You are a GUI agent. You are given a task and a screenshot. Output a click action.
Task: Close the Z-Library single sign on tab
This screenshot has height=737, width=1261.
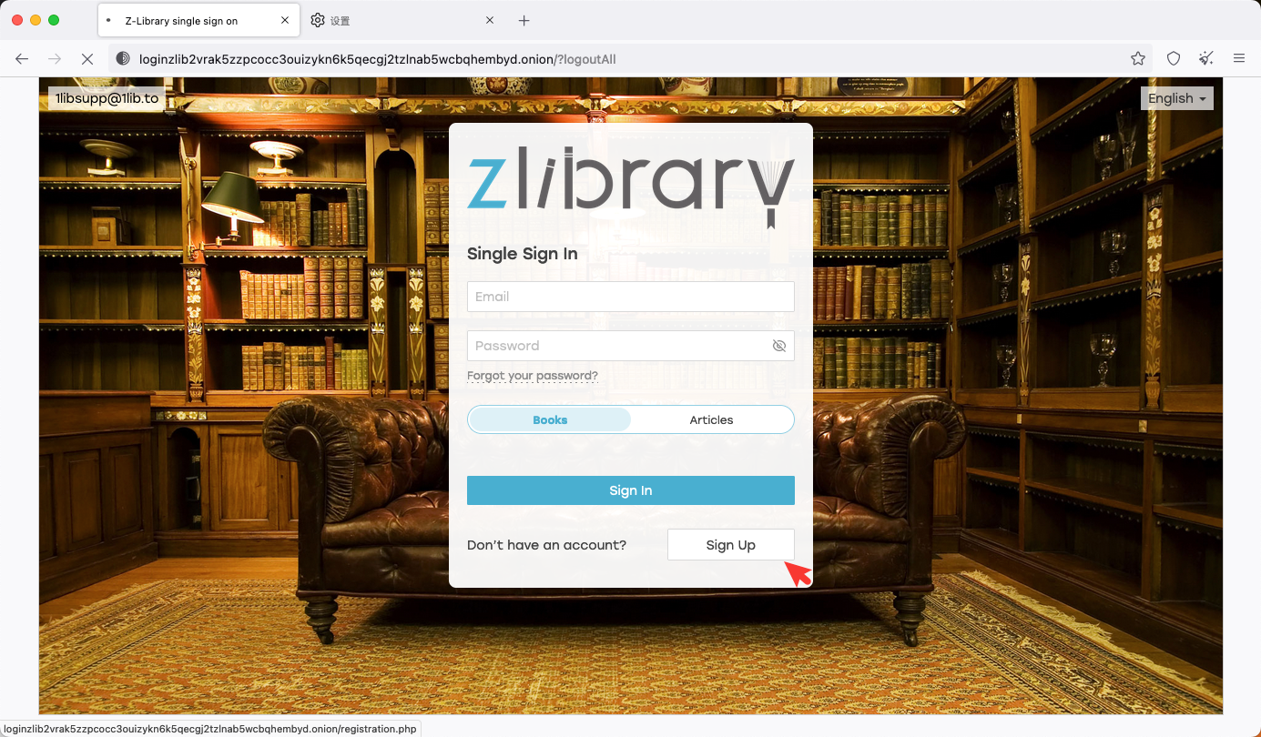(x=285, y=20)
